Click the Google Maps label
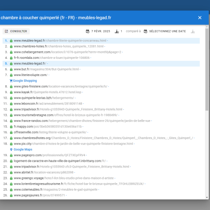This screenshot has width=210, height=210. click(23, 150)
